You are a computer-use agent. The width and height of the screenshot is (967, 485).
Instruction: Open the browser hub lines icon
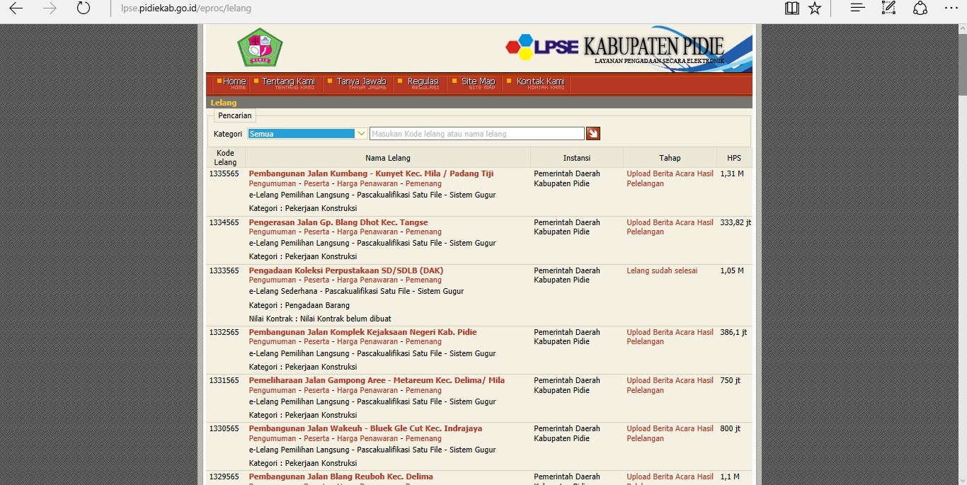857,8
